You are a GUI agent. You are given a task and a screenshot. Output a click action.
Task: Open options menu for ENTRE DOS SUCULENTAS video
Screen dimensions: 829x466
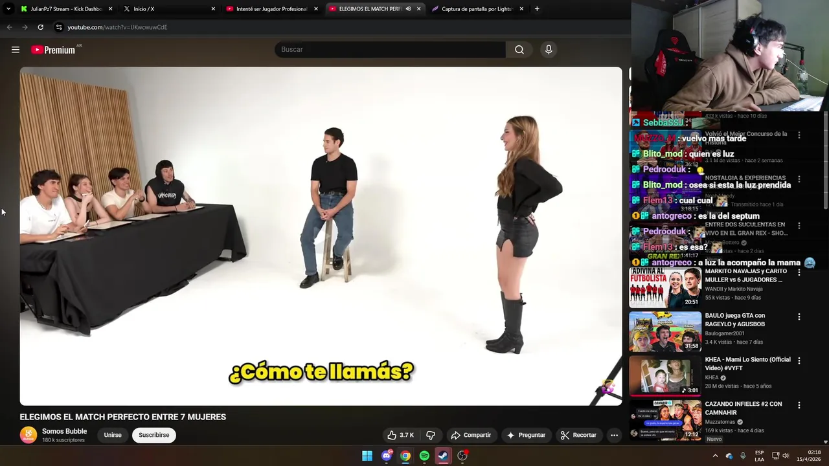[x=799, y=226]
